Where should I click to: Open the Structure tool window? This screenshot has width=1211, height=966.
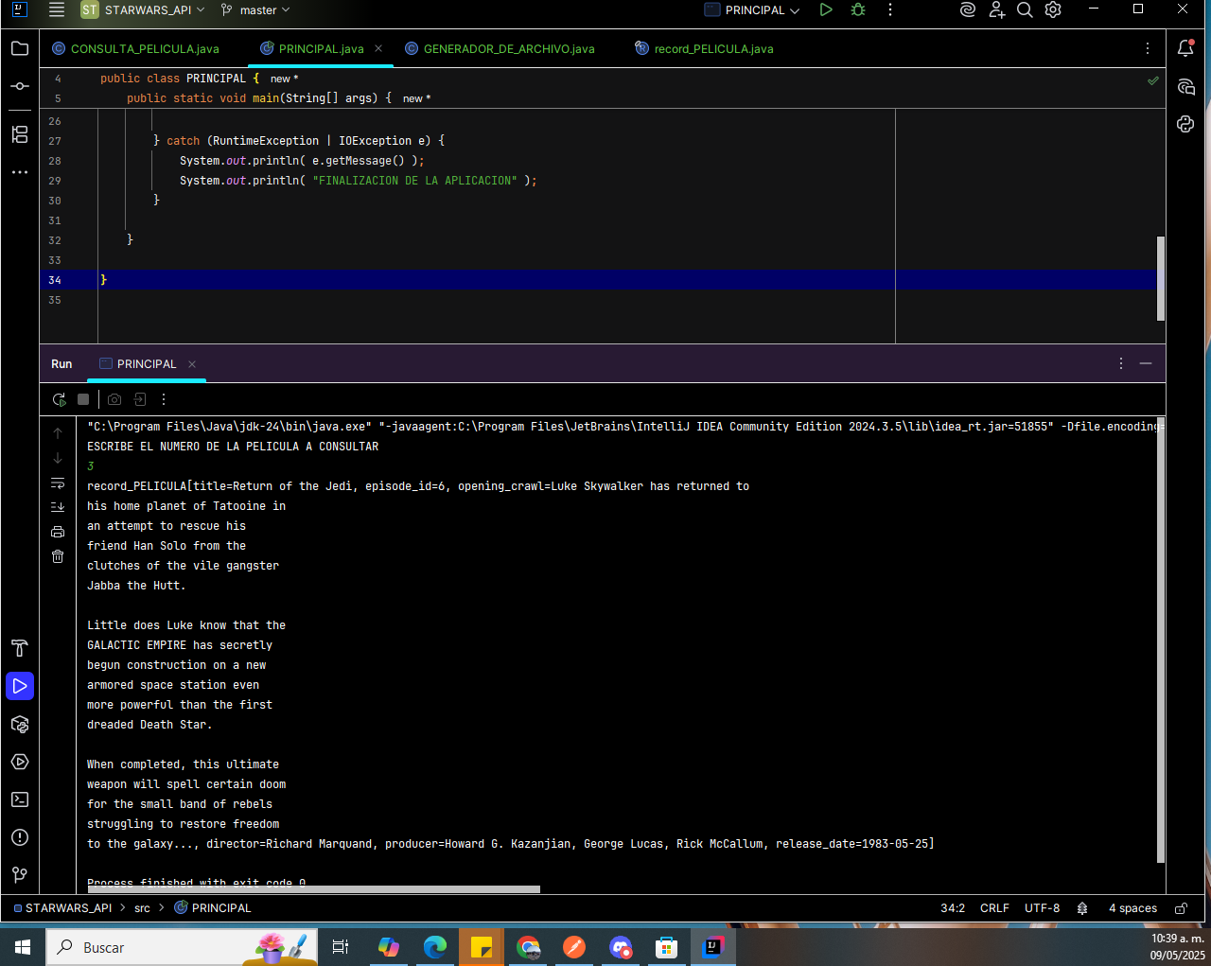pyautogui.click(x=20, y=134)
